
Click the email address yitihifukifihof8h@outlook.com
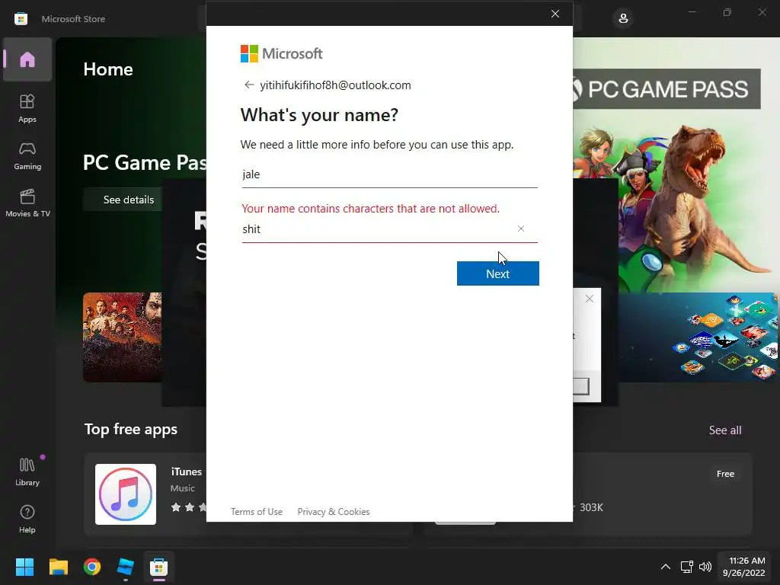335,85
